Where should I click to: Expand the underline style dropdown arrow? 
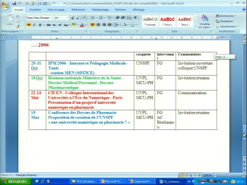pos(44,25)
